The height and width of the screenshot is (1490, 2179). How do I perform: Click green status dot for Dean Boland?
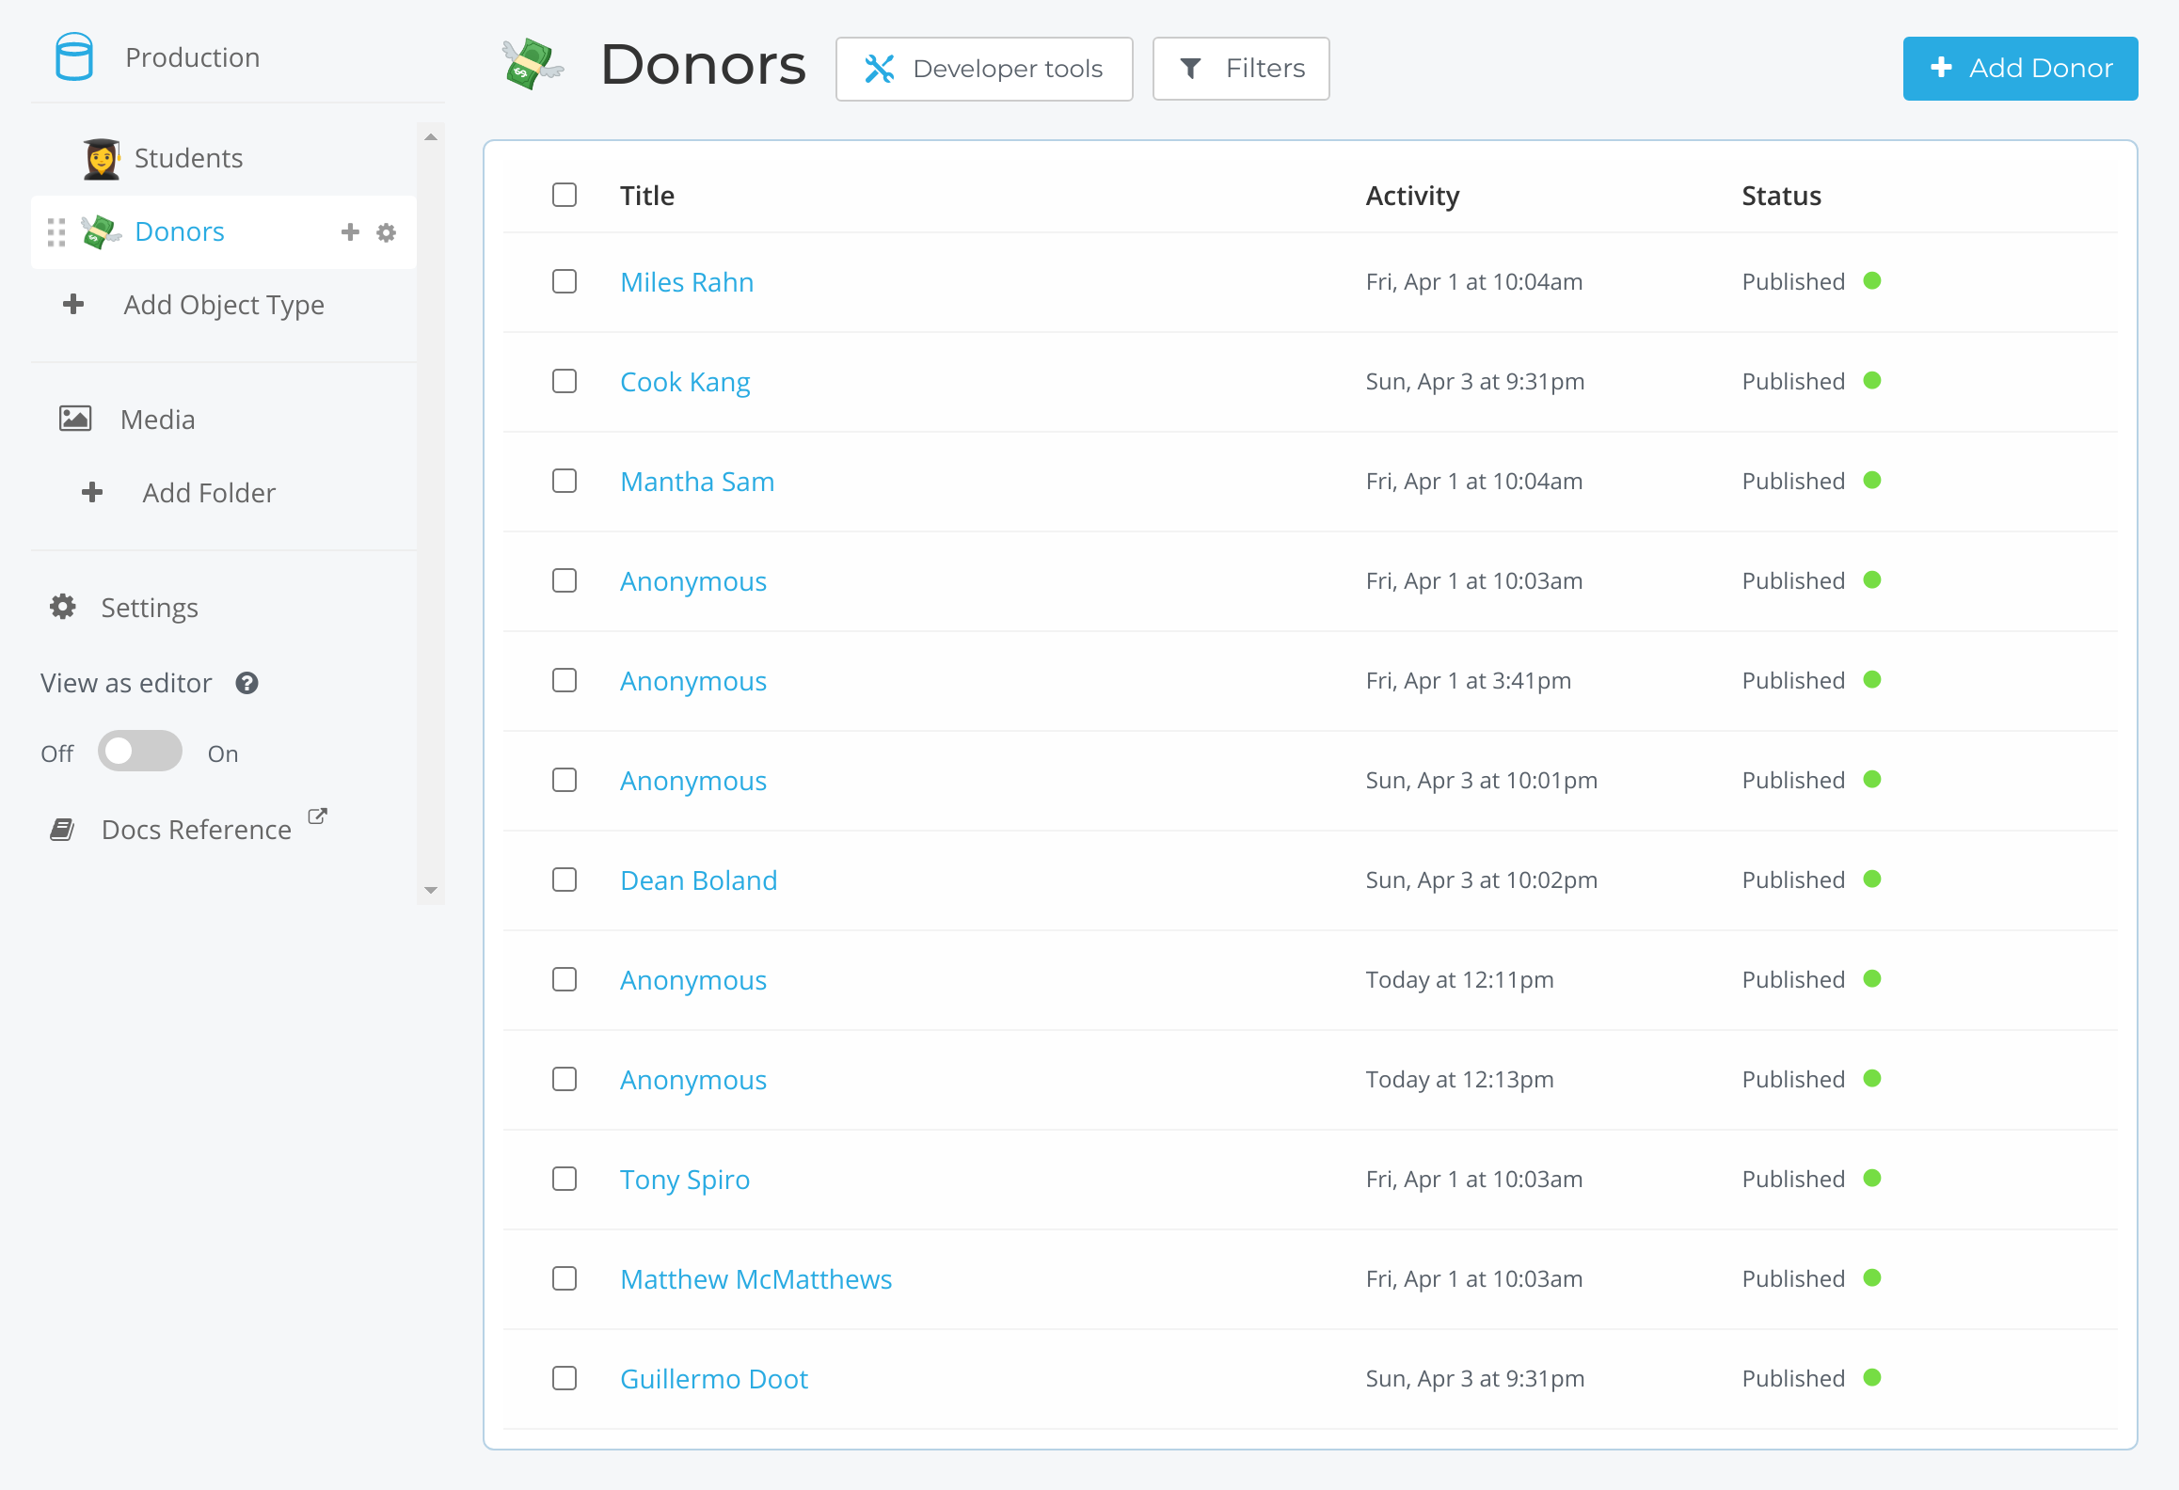coord(1872,880)
